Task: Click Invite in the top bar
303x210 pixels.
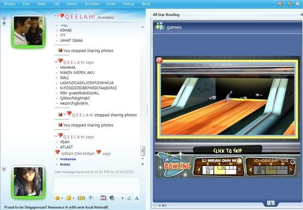Action: coord(111,4)
